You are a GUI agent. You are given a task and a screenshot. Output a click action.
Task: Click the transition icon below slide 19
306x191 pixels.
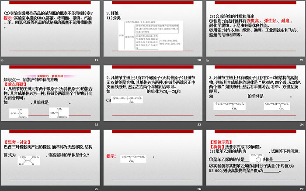tap(3, 59)
